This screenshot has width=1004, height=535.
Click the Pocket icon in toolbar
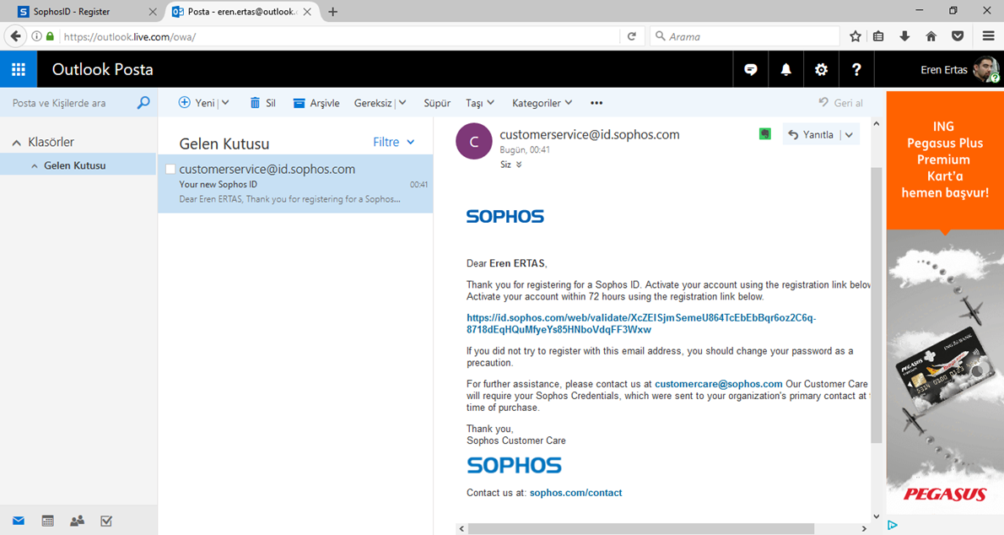pyautogui.click(x=958, y=36)
